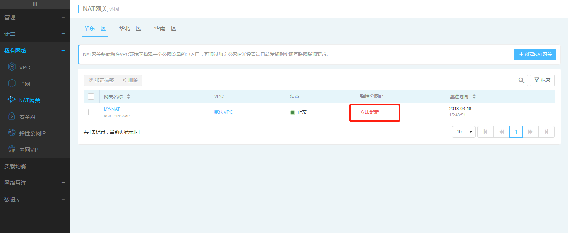Expand the 负载均衡 sidebar section
Viewport: 568px width, 233px height.
(63, 166)
